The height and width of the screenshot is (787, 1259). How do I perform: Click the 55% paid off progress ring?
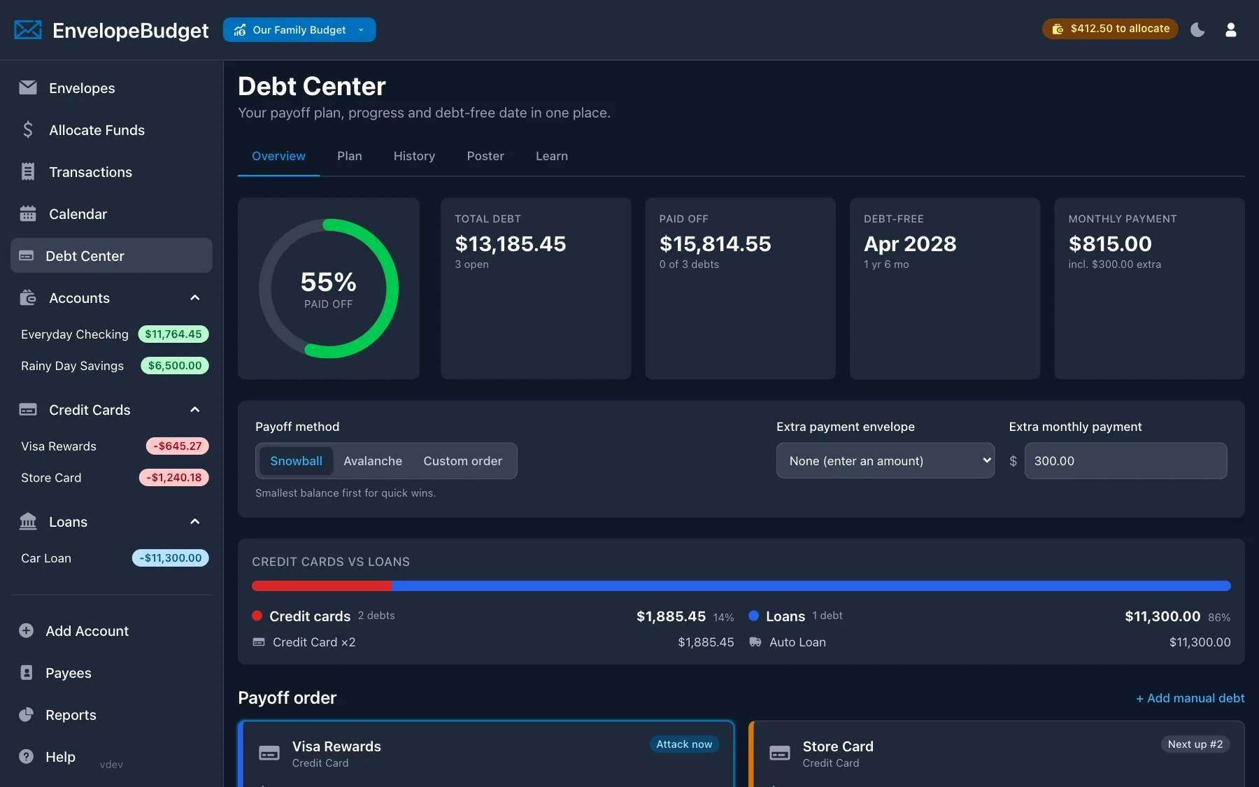tap(329, 288)
